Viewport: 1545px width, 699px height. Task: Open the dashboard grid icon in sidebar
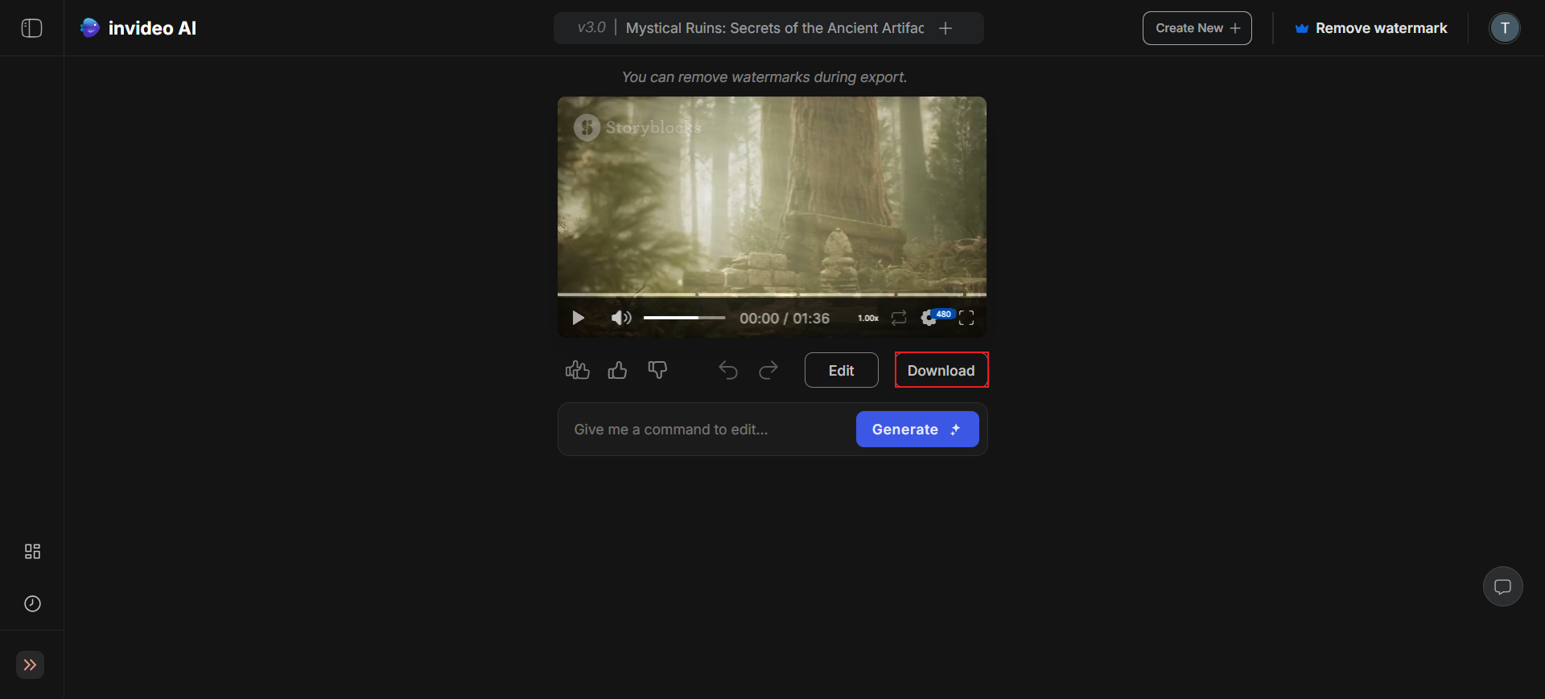(x=32, y=551)
